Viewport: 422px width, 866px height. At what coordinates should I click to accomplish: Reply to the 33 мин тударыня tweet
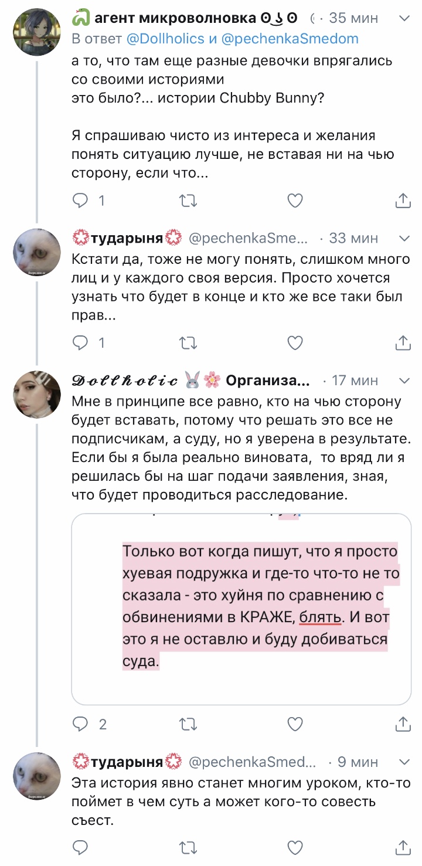point(80,342)
